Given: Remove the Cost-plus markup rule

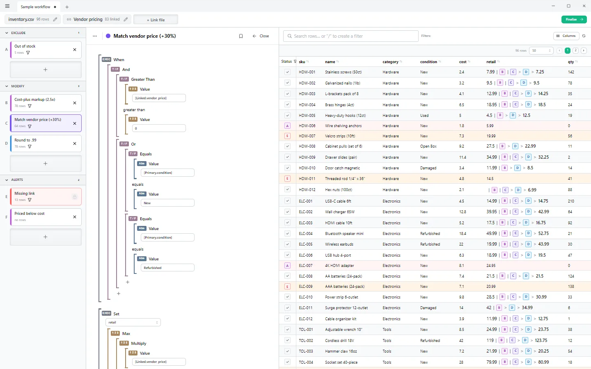Looking at the screenshot, I should point(75,103).
